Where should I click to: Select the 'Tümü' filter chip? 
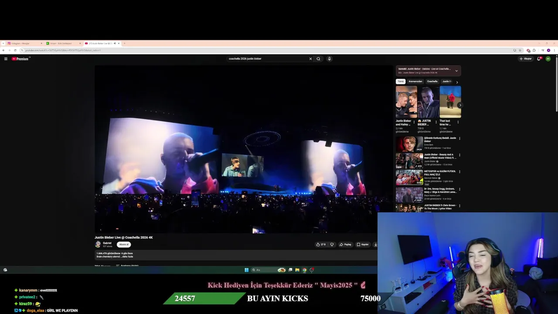tap(401, 82)
